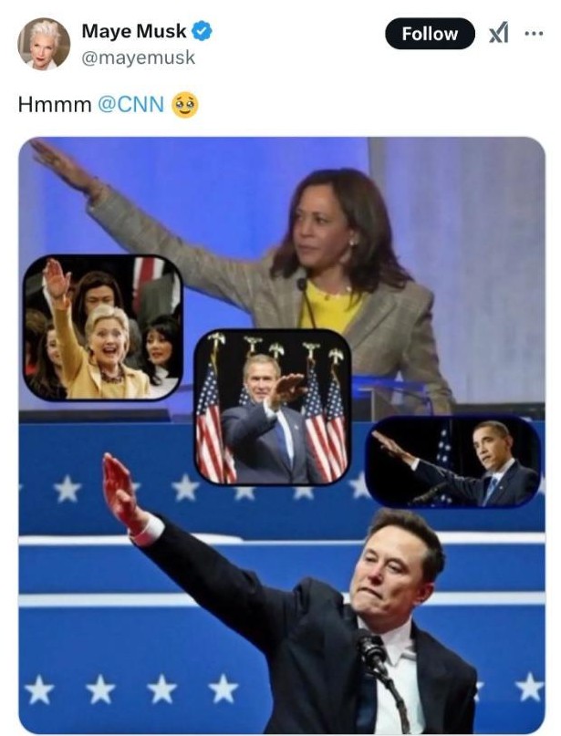561x736 pixels.
Task: Follow the @mayemusk account
Action: coord(430,34)
